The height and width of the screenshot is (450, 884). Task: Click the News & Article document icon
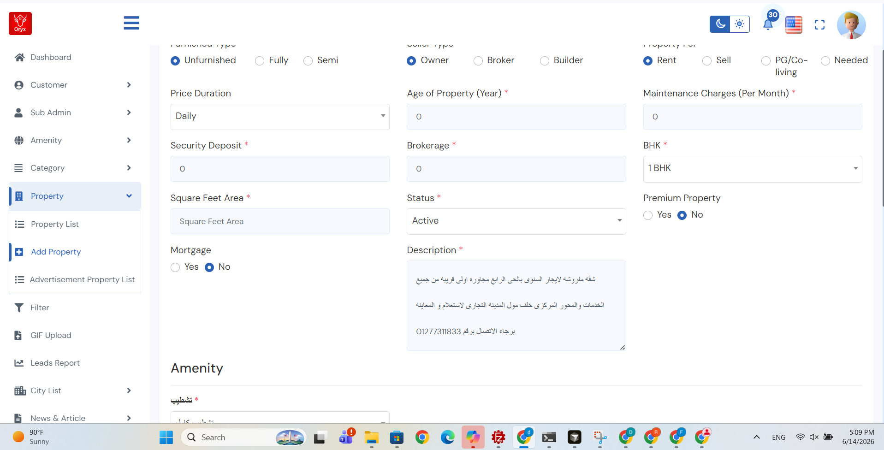(18, 418)
